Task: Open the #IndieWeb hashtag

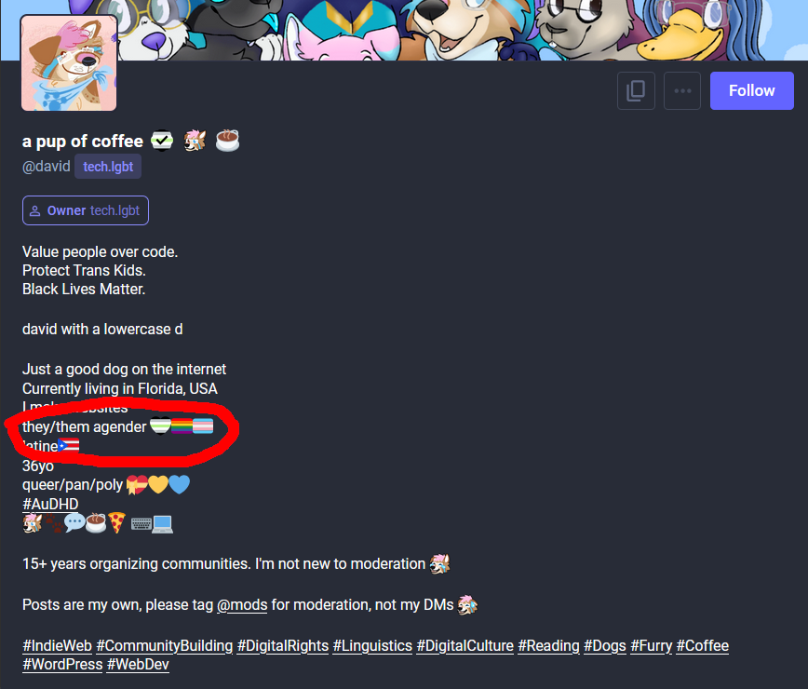Action: pos(57,646)
